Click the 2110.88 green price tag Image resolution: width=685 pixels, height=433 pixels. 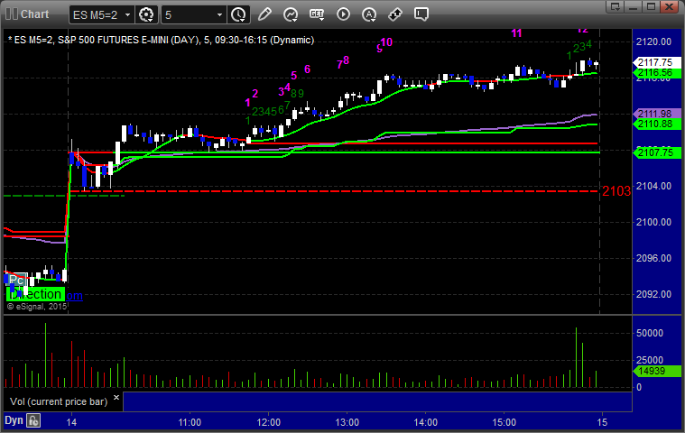(656, 124)
